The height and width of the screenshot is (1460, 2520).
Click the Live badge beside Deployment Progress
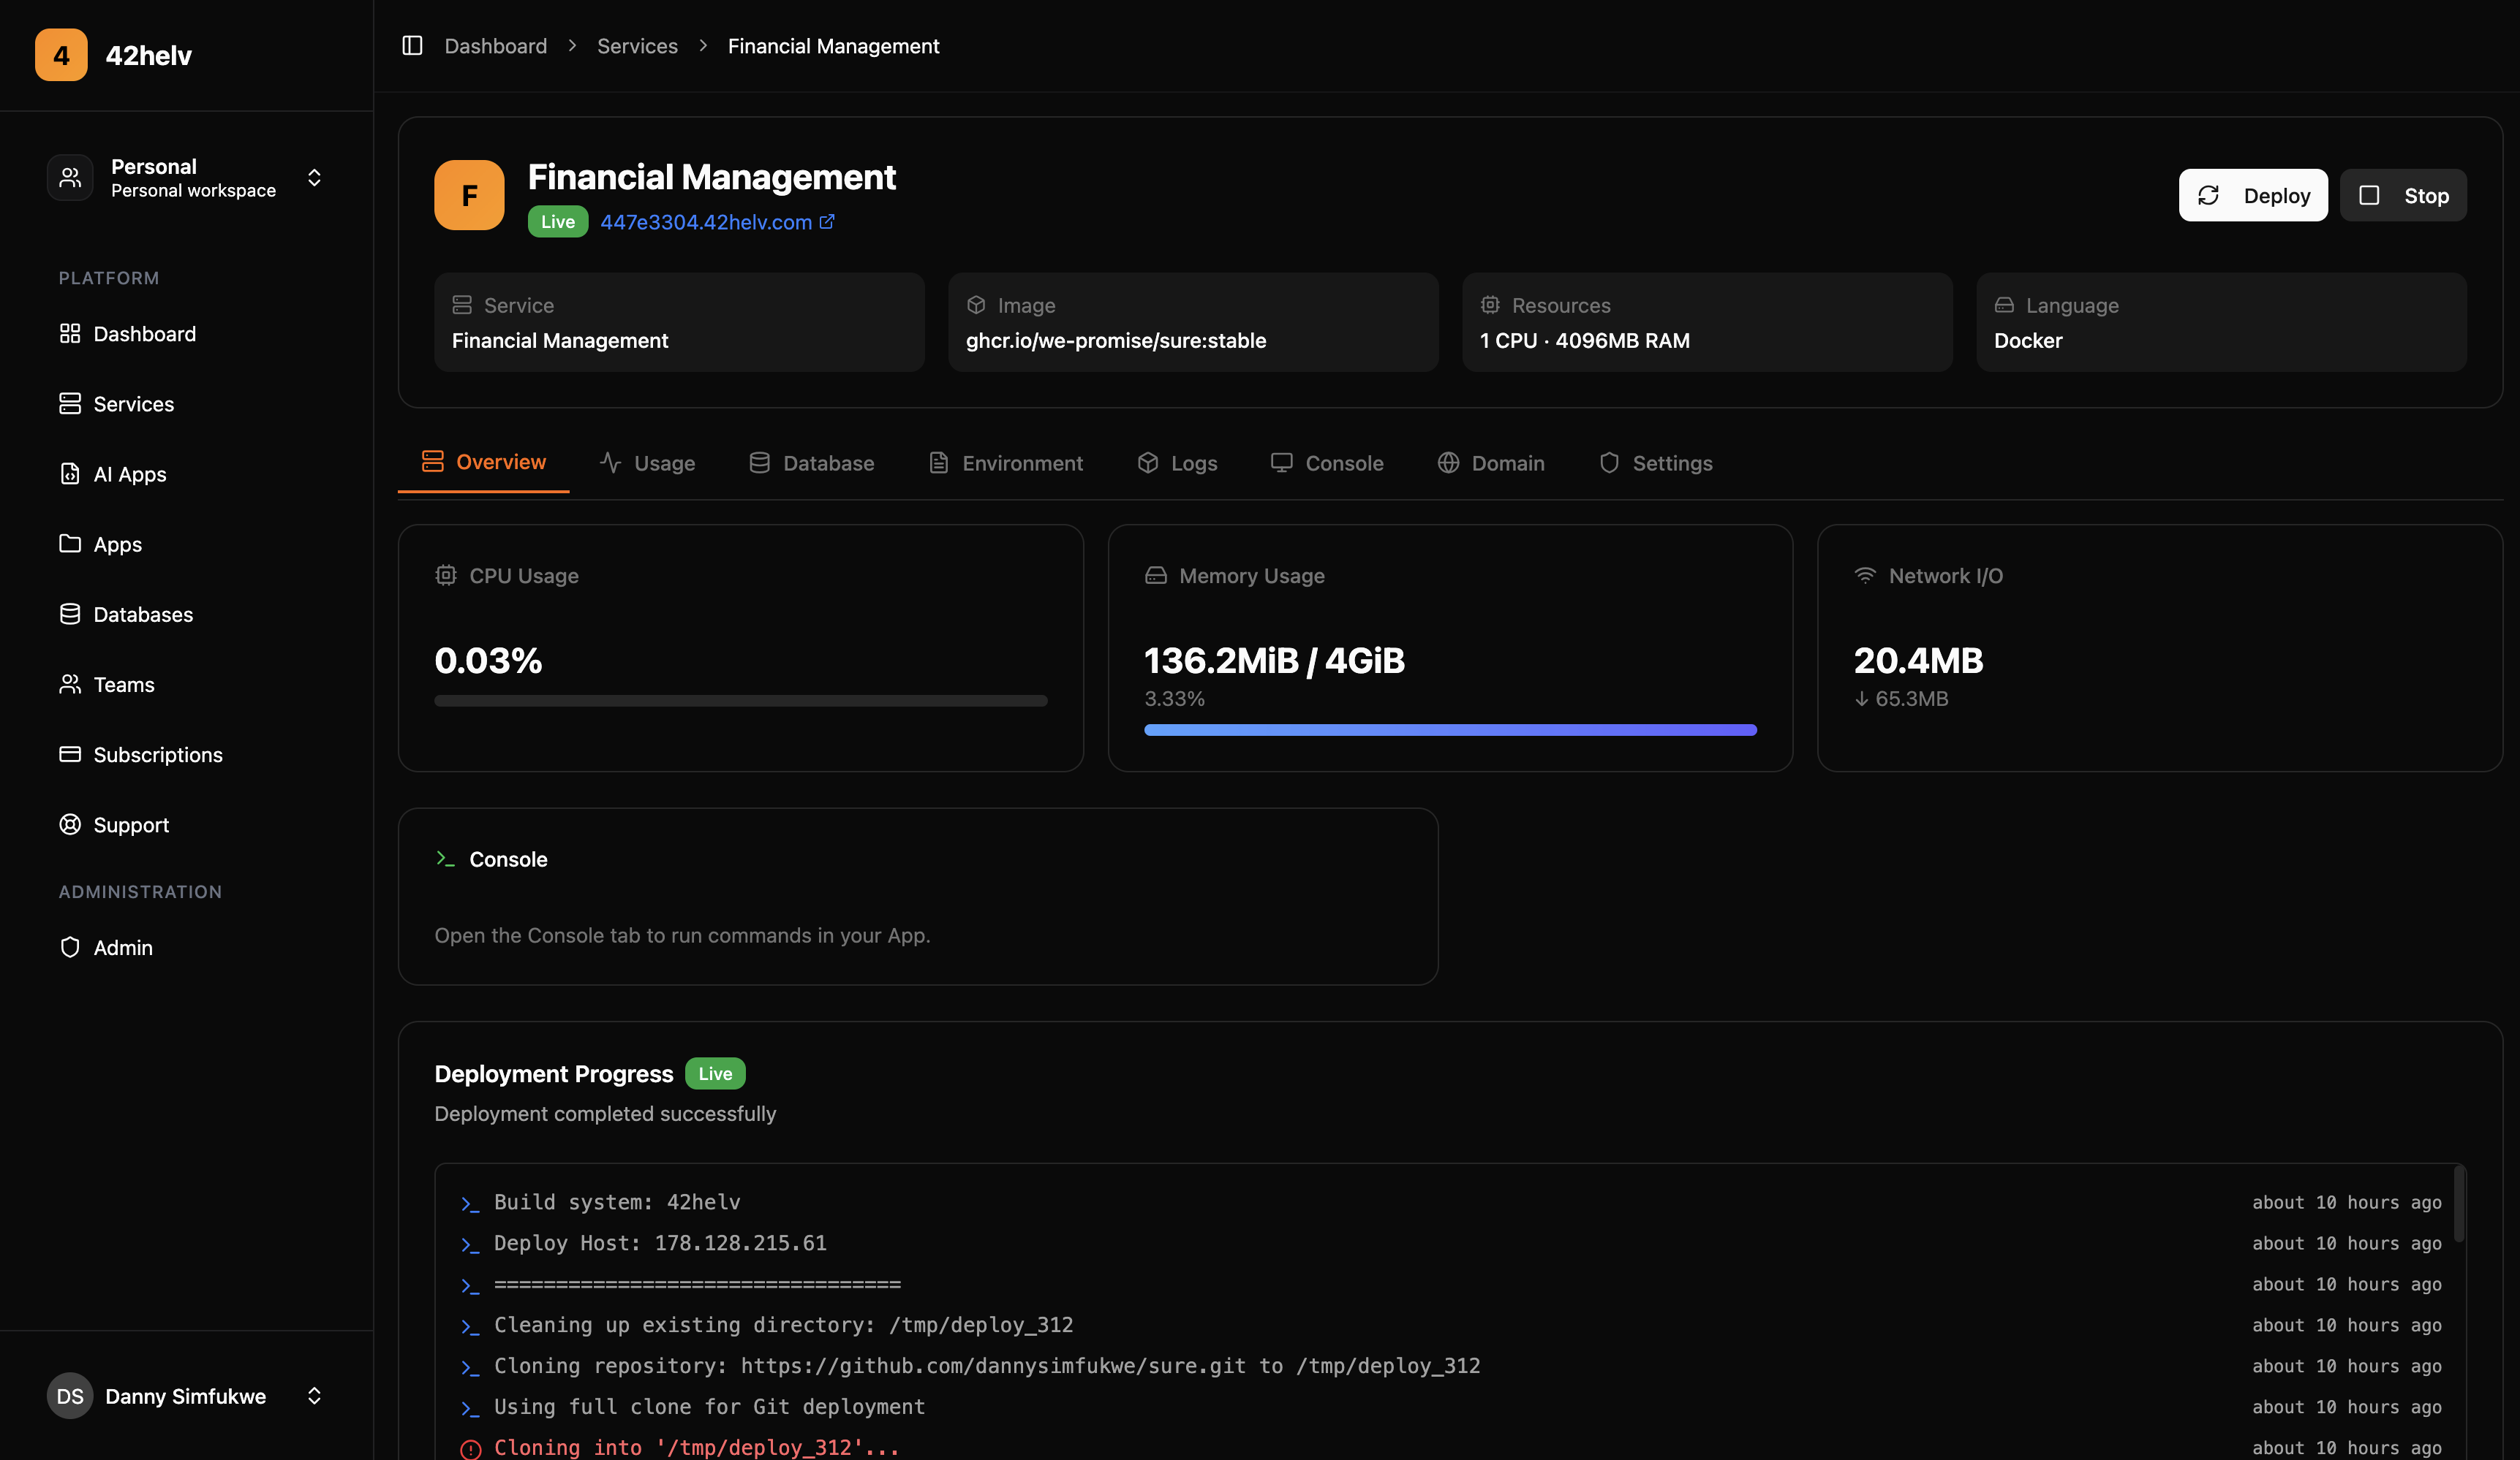pos(715,1073)
